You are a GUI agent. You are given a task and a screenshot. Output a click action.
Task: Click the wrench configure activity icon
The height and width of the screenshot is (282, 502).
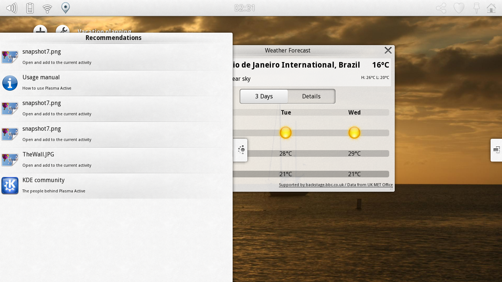click(x=62, y=29)
